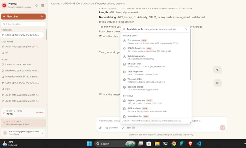Open the 'Hey' chat thread

pos(22,89)
